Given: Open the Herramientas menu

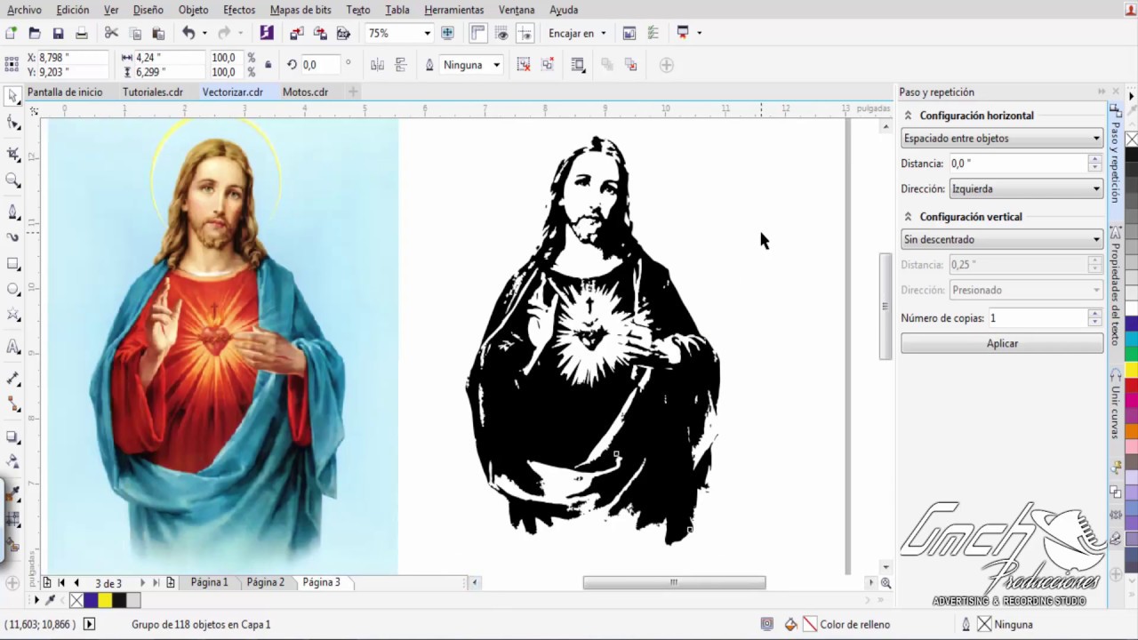Looking at the screenshot, I should [454, 10].
